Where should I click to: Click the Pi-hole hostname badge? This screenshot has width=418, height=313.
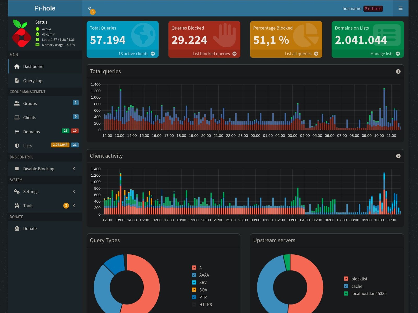pyautogui.click(x=373, y=9)
